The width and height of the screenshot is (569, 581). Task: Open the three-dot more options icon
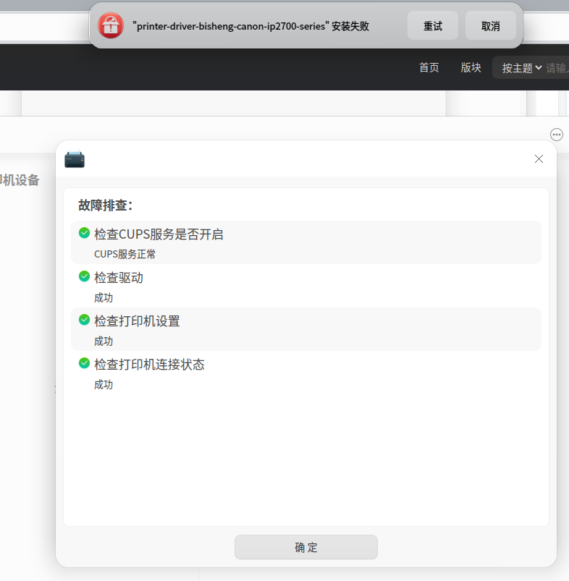[x=557, y=135]
